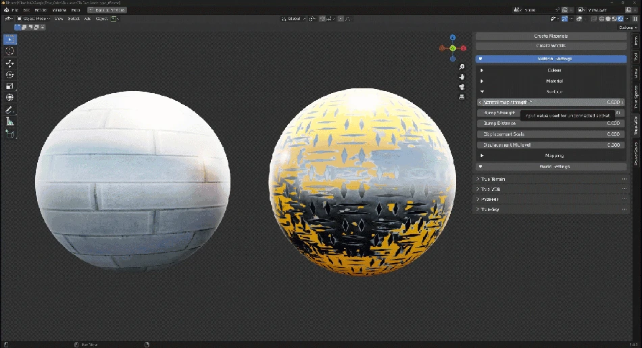
Task: Select the Annotate pencil tool
Action: [10, 110]
